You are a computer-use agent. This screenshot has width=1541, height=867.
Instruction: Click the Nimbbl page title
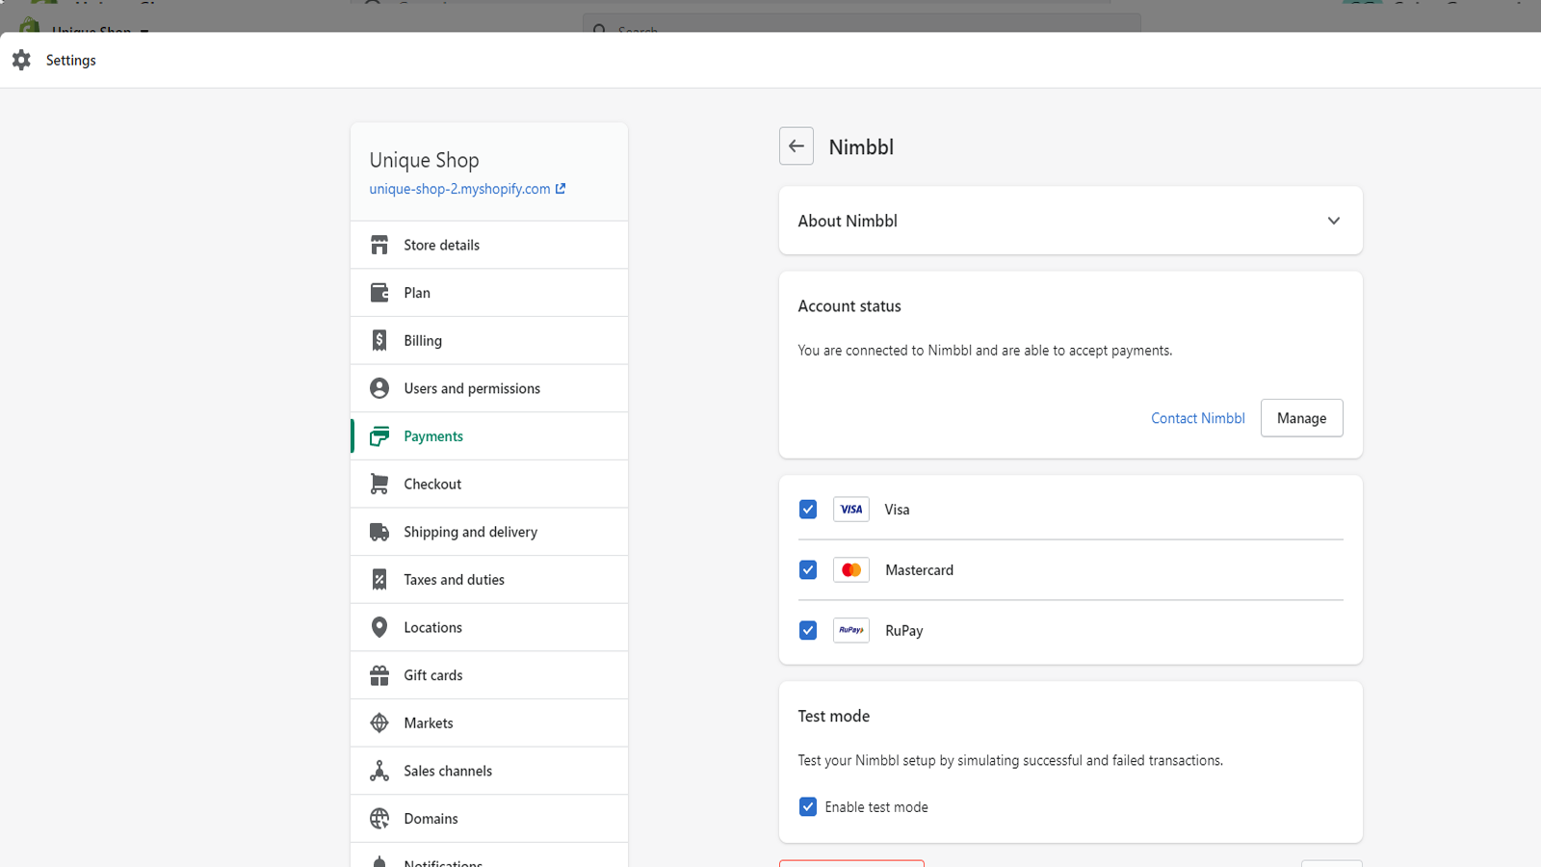(861, 147)
